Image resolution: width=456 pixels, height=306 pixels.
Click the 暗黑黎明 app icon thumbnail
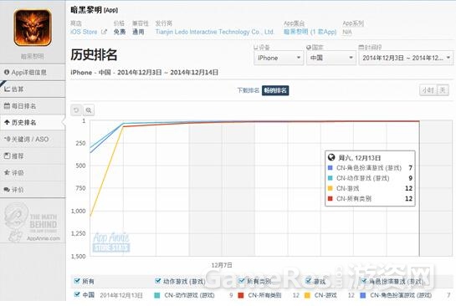click(x=33, y=28)
